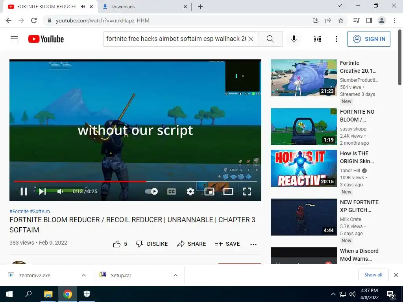Screen dimensions: 403x302
Task: Search with your voice microphone
Action: tap(294, 39)
